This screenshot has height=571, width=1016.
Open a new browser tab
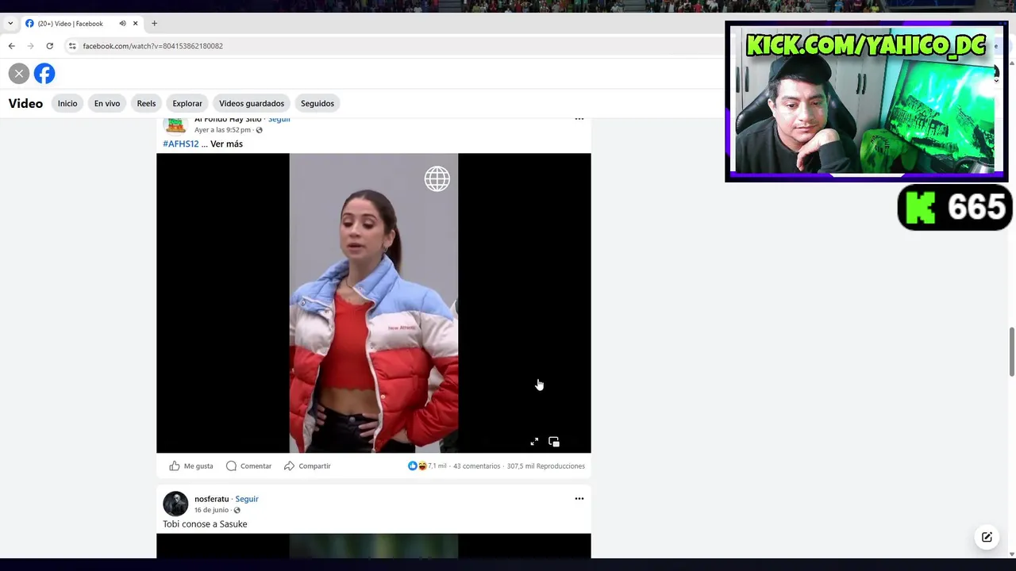(154, 23)
